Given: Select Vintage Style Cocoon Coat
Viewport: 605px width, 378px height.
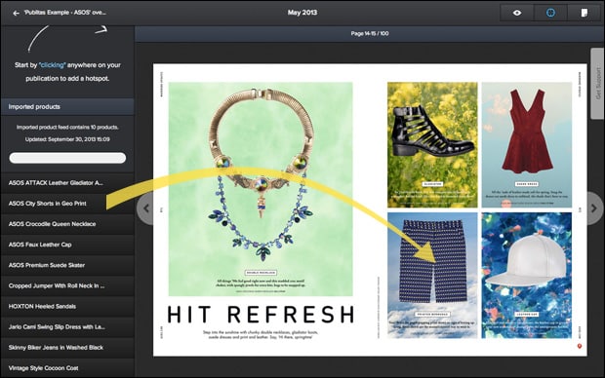Looking at the screenshot, I should point(67,368).
